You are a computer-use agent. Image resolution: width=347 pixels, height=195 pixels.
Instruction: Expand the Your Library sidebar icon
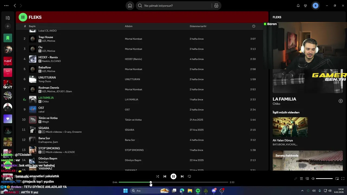(8, 18)
